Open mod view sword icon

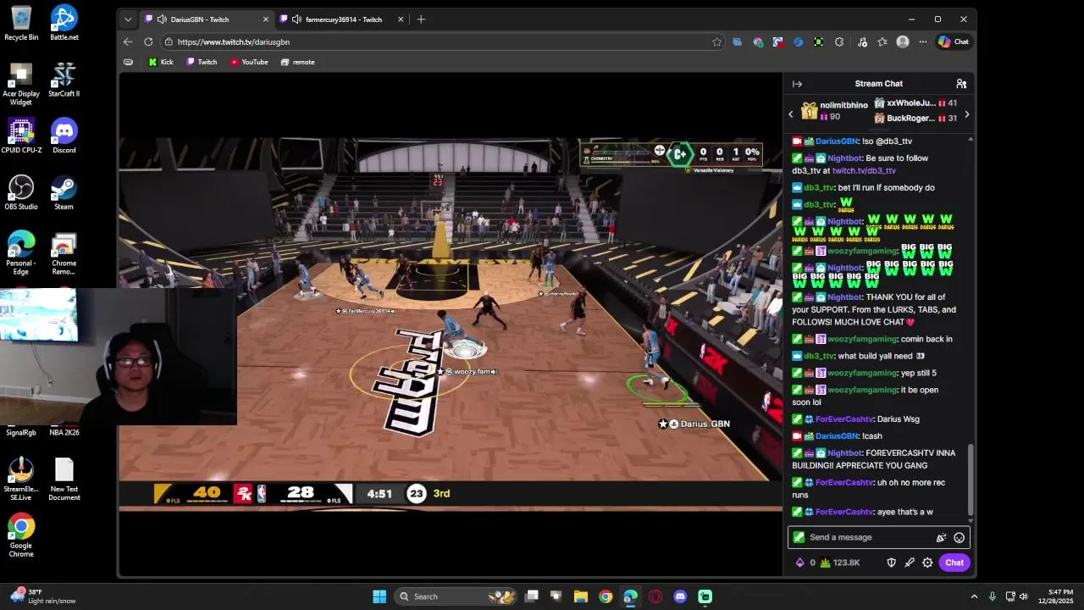click(x=910, y=563)
